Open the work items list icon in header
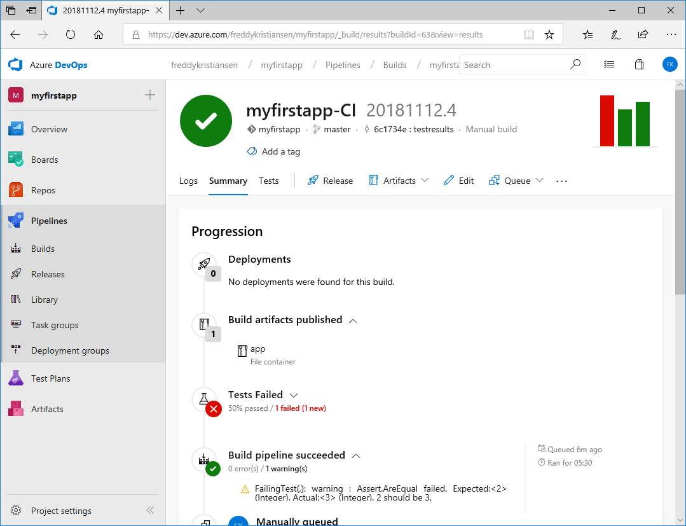Viewport: 686px width, 526px height. (x=609, y=65)
